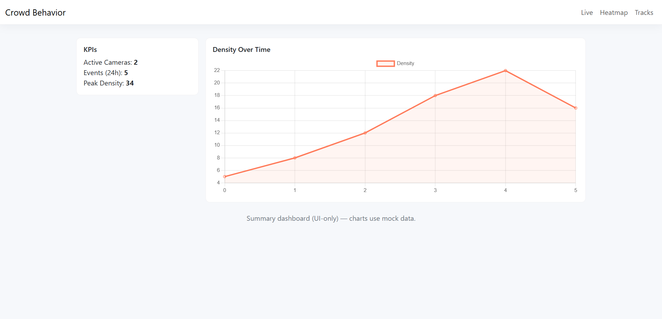
Task: Click the KPIs card heading
Action: (x=90, y=49)
